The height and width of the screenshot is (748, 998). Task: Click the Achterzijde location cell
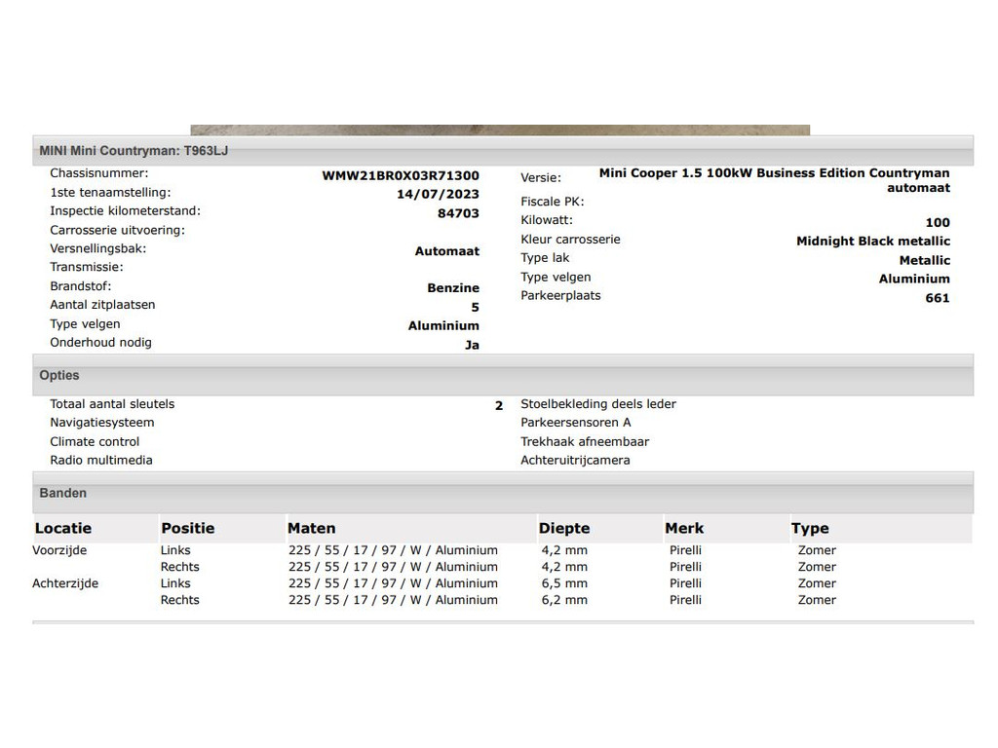tap(65, 583)
